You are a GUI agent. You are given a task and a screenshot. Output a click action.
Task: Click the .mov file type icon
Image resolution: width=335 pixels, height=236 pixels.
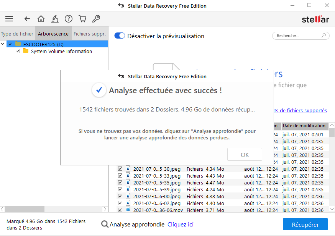click(x=128, y=210)
